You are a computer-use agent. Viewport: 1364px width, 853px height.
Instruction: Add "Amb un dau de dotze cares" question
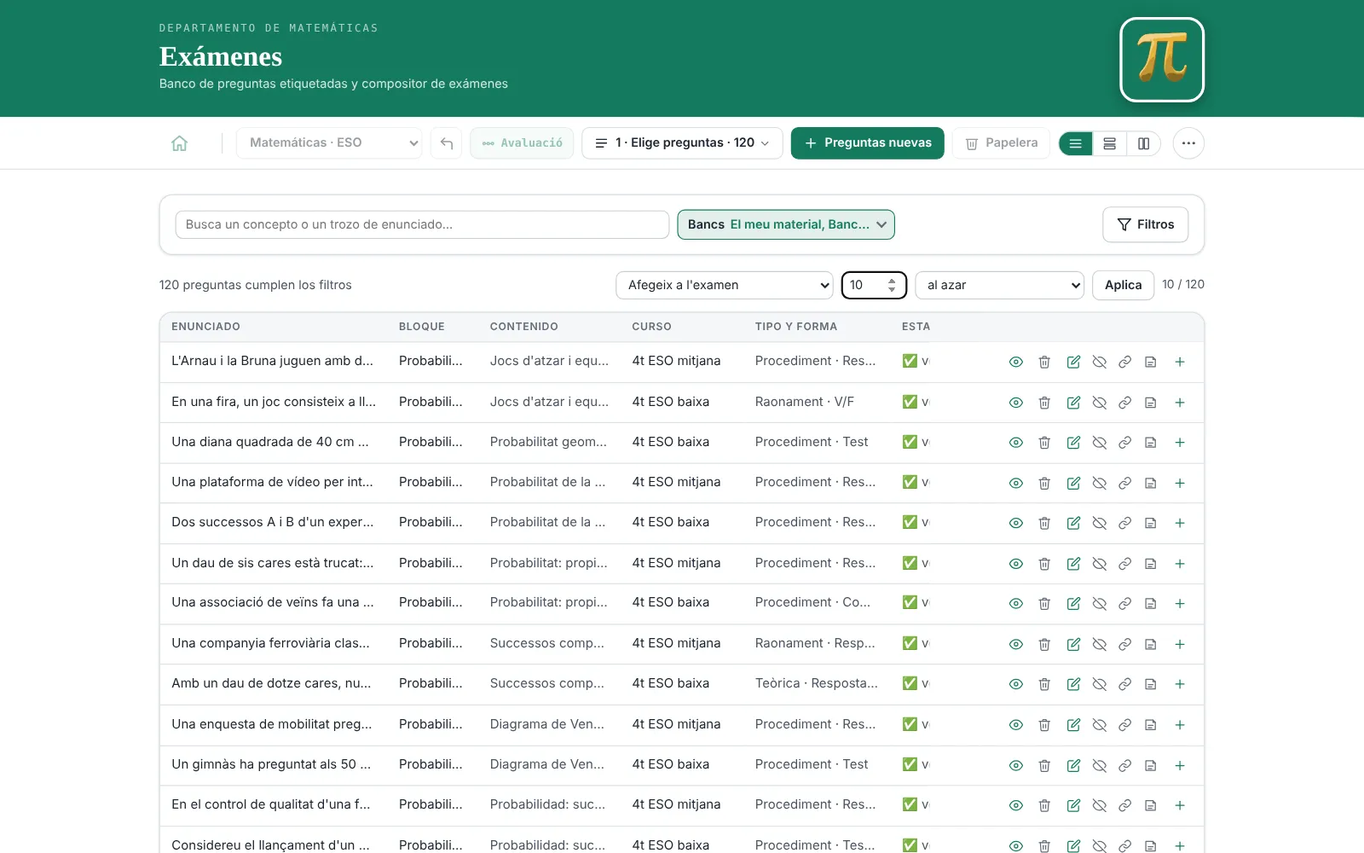(x=1180, y=684)
